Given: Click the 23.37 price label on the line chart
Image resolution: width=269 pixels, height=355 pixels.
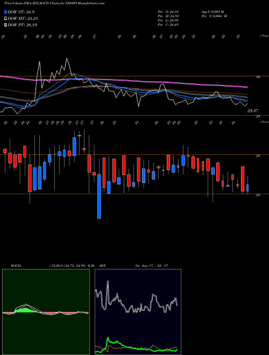Looking at the screenshot, I should pyautogui.click(x=253, y=111).
